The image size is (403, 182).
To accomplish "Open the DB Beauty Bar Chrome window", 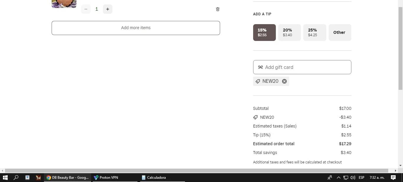I will point(68,178).
